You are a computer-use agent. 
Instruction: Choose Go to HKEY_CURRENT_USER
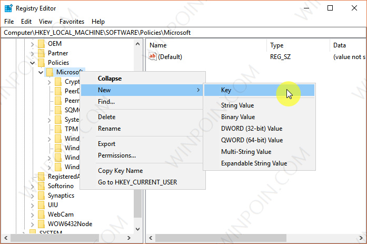(143, 182)
